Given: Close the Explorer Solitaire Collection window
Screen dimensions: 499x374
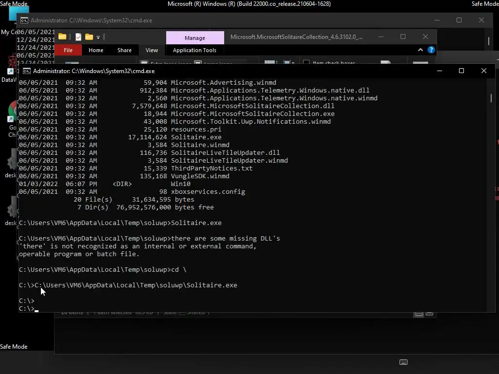Looking at the screenshot, I should coord(425,37).
